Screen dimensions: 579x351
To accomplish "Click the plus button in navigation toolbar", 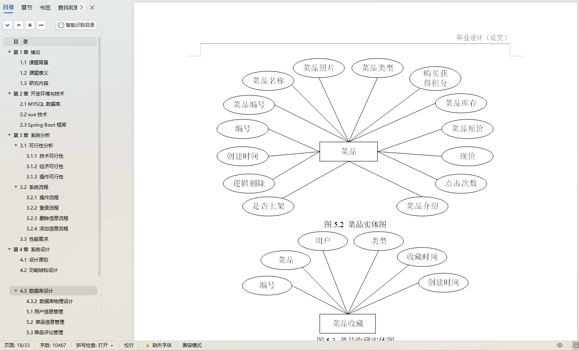I will [x=30, y=25].
